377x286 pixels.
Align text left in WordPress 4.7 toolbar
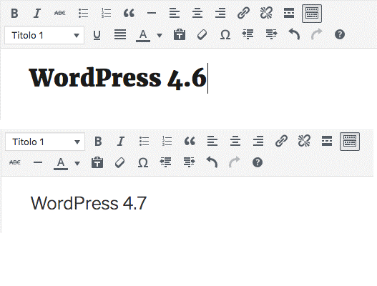point(212,141)
